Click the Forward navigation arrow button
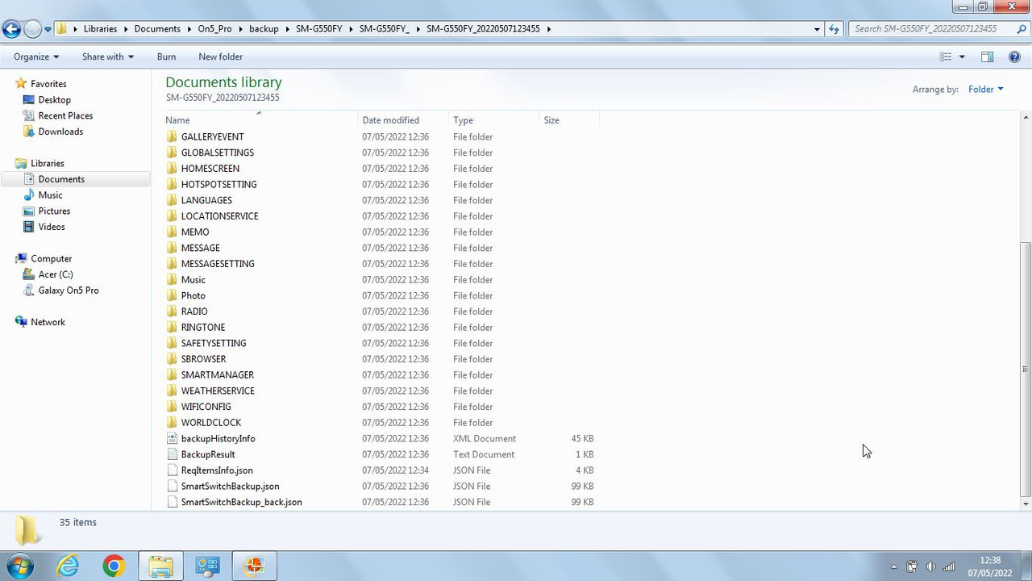This screenshot has width=1032, height=581. tap(32, 29)
